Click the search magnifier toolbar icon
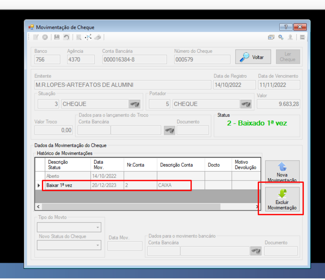The image size is (325, 280). (79, 37)
